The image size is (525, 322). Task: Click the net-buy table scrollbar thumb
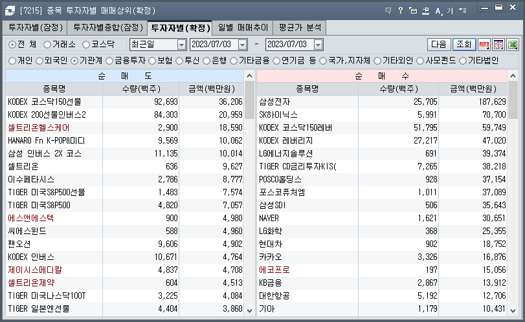[x=513, y=100]
